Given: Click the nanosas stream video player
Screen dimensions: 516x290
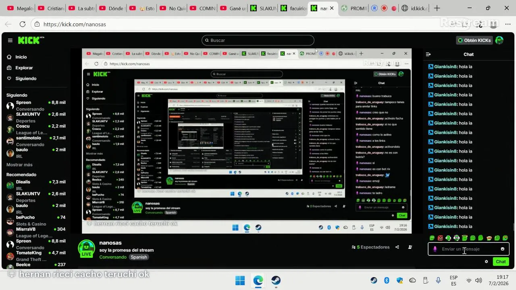Looking at the screenshot, I should [247, 141].
